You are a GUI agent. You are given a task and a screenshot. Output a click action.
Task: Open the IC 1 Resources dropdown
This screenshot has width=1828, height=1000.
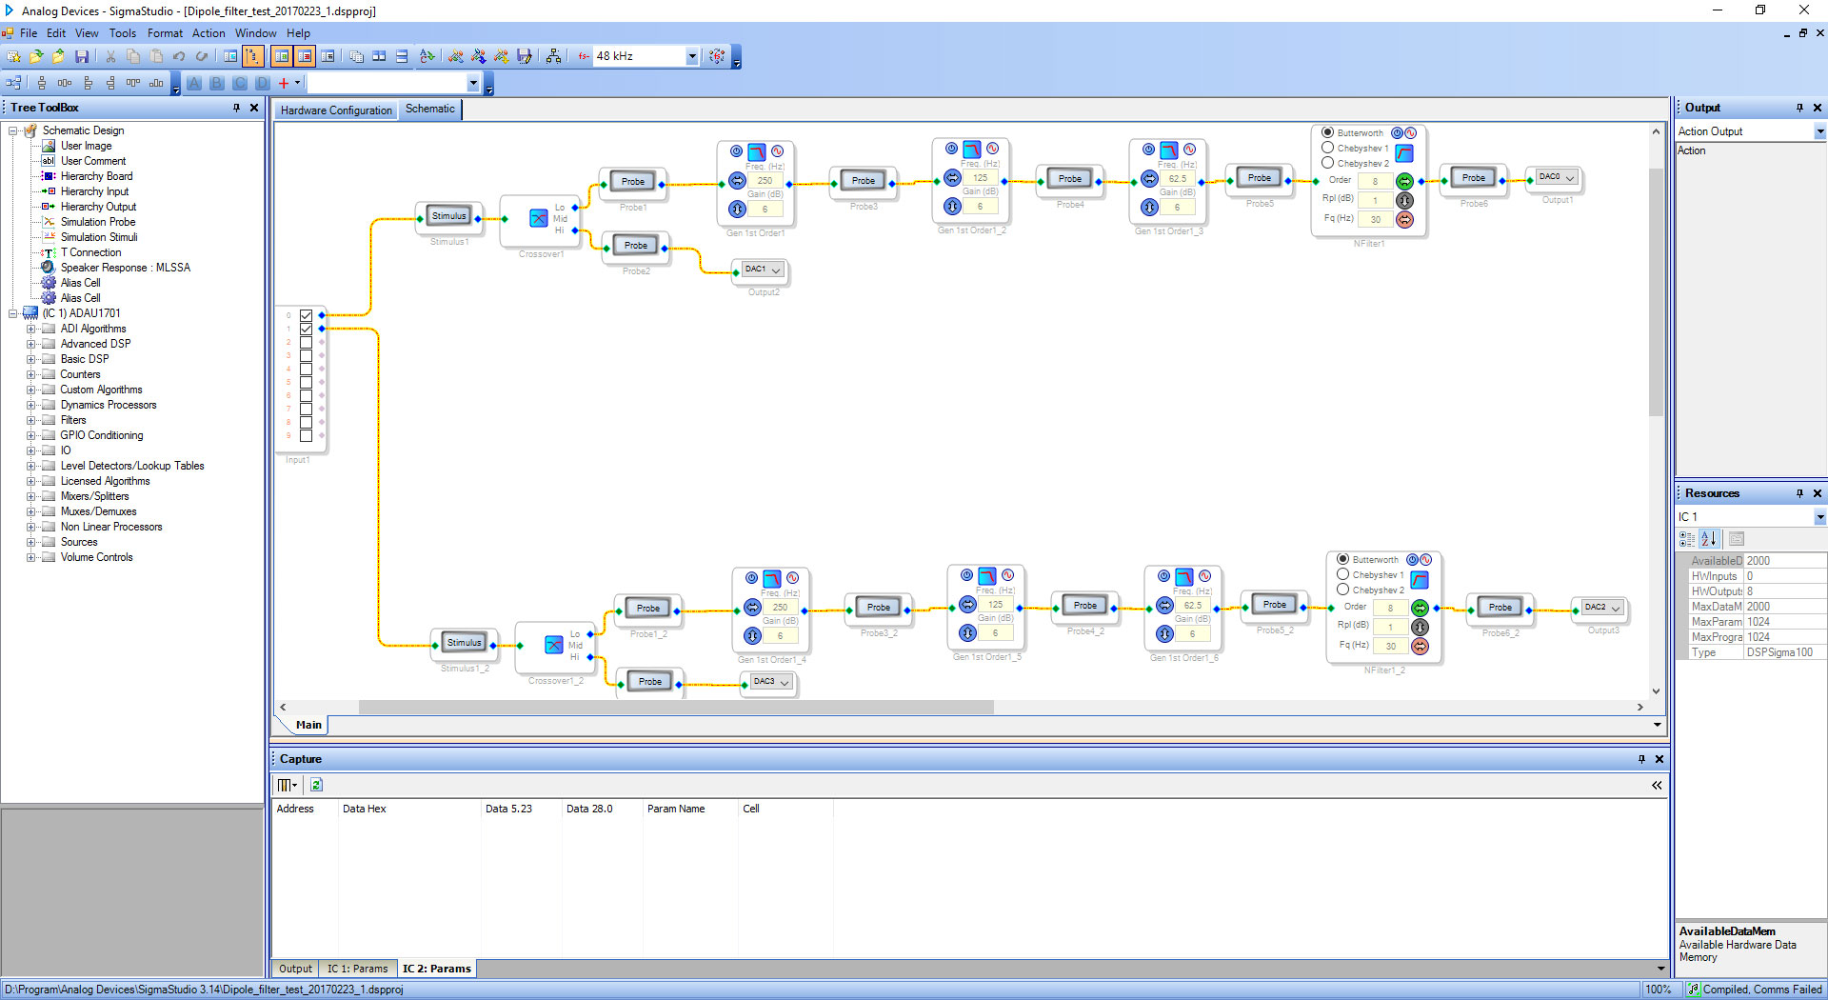point(1819,517)
